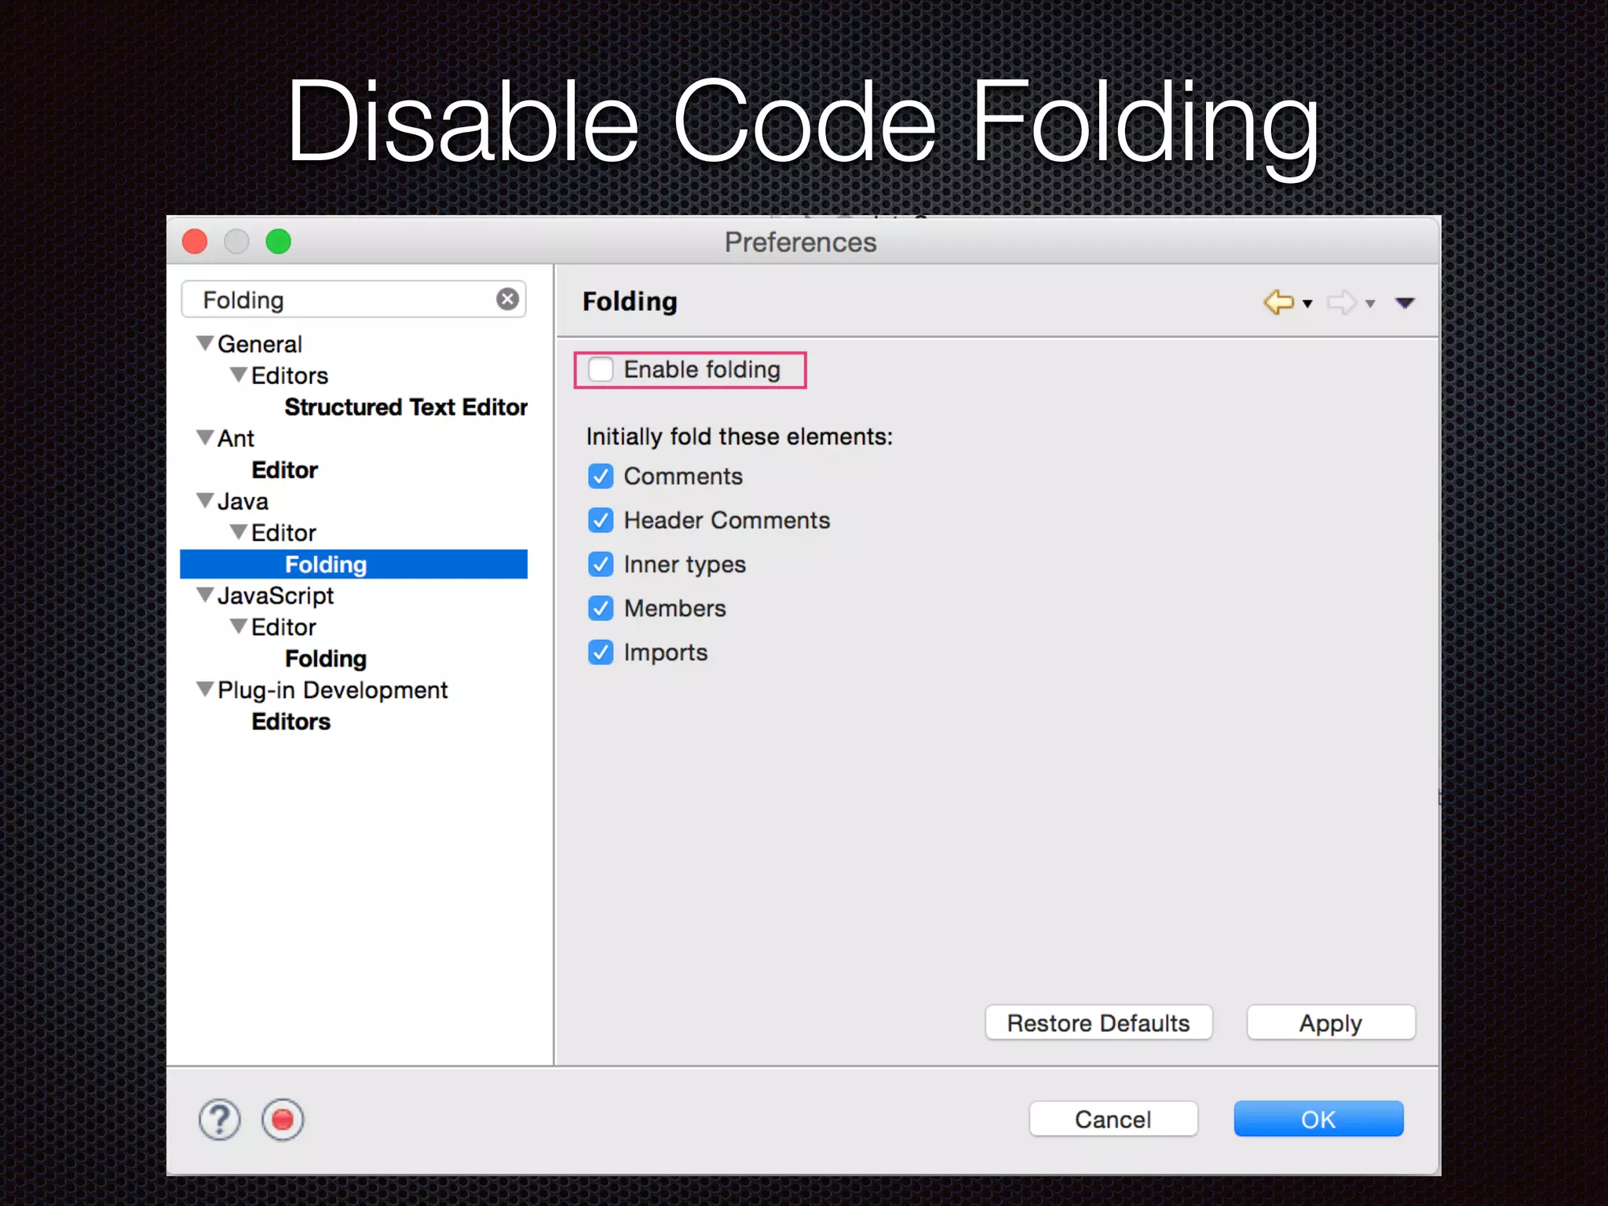Open the preferences view menu triangle

[1405, 303]
